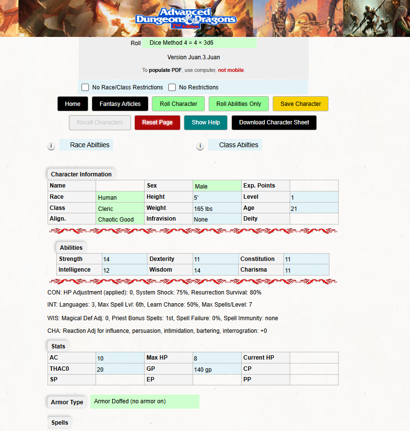
Task: Go to the Home page
Action: coord(73,104)
